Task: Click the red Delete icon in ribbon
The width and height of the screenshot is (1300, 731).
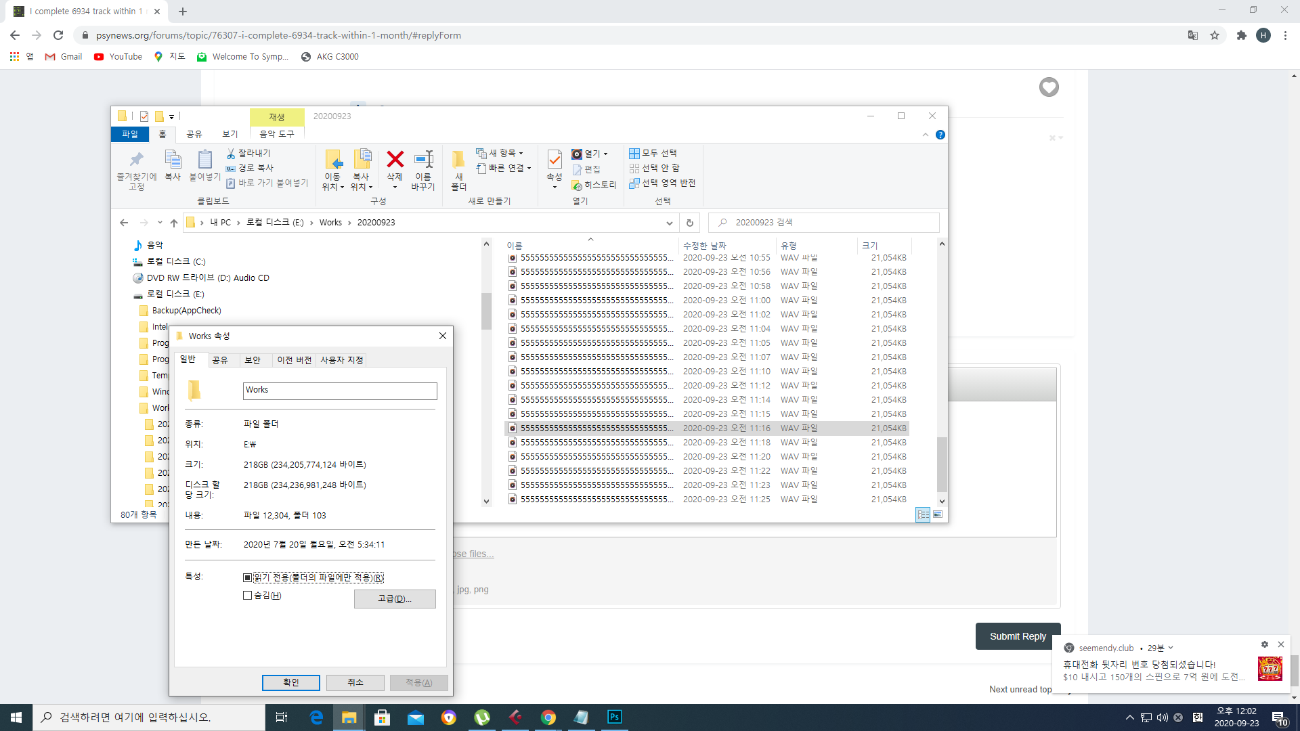Action: click(x=395, y=161)
